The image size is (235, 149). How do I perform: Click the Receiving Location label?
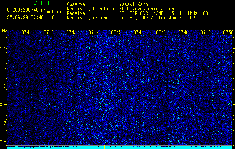tap(90, 9)
